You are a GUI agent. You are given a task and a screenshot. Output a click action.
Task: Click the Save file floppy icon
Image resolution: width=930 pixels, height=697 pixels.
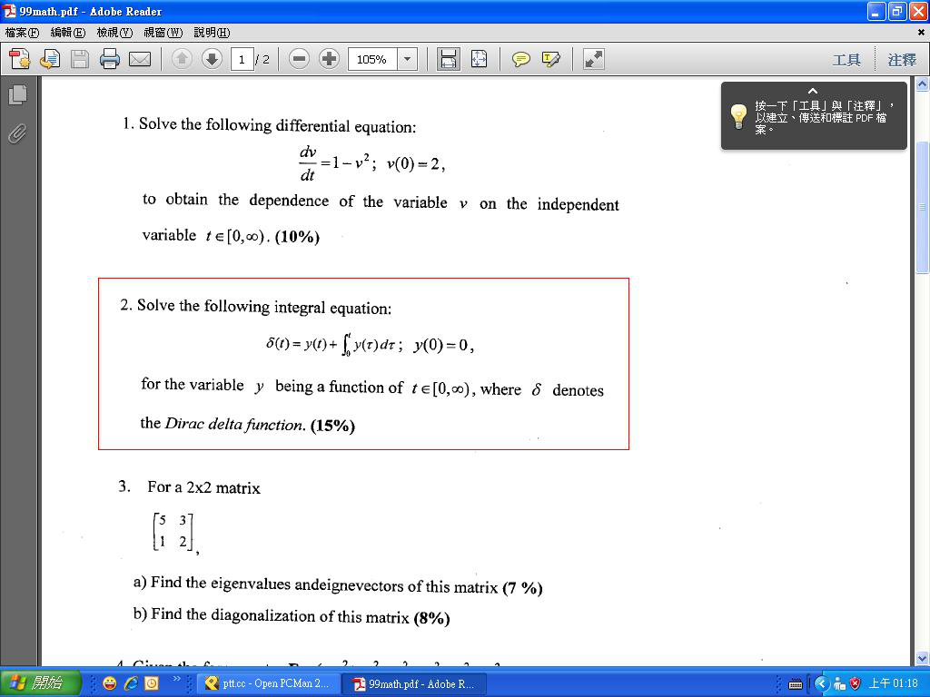pyautogui.click(x=80, y=59)
